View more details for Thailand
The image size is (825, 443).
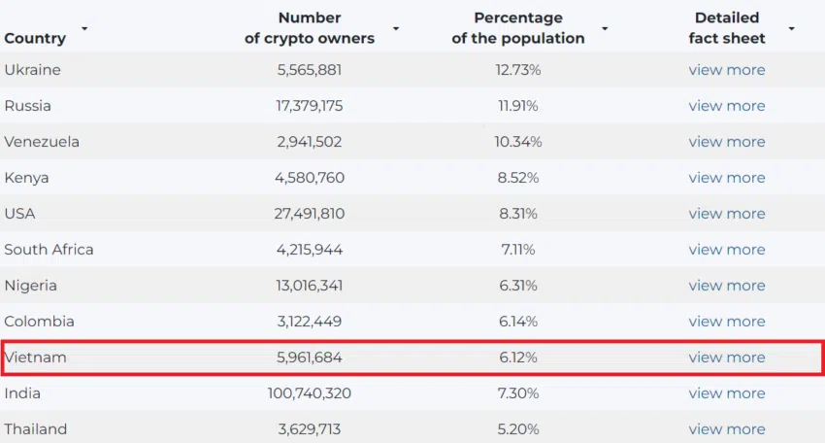click(x=727, y=428)
